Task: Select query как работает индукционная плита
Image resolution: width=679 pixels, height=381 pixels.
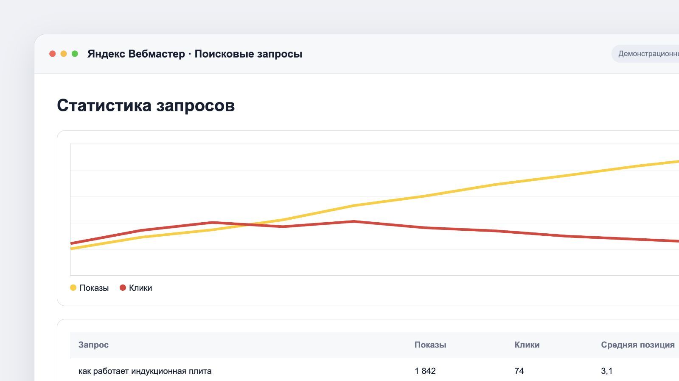Action: click(x=145, y=371)
